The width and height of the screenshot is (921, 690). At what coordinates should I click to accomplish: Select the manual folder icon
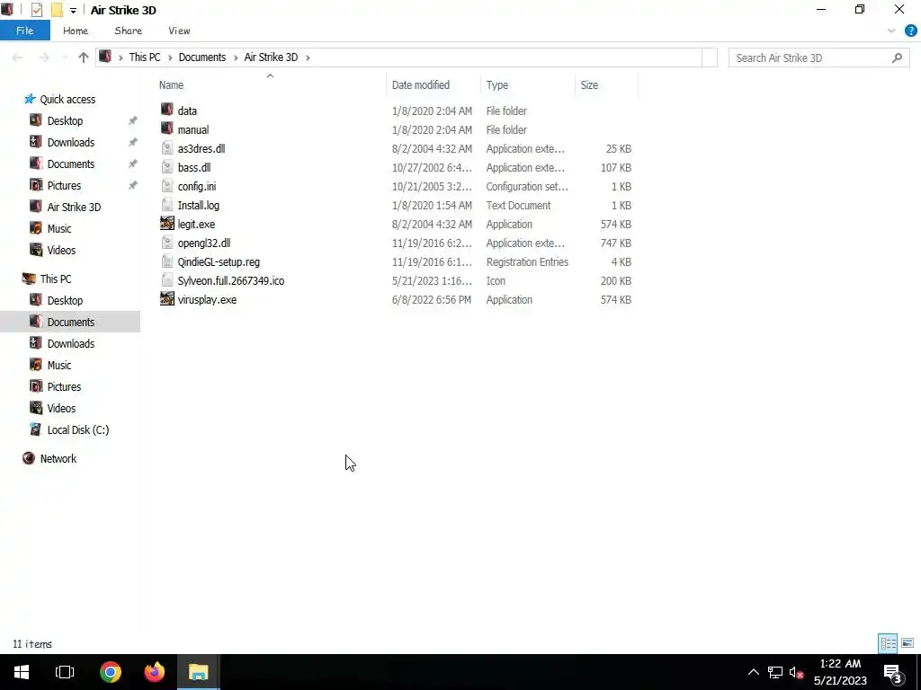click(x=167, y=129)
